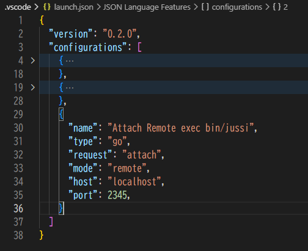Click the closing brace on line 36
The image size is (308, 251).
pos(61,208)
